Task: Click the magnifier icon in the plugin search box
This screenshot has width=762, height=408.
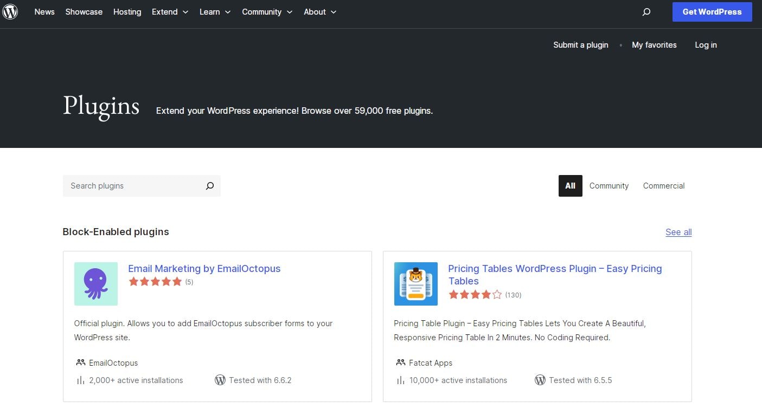Action: tap(210, 186)
